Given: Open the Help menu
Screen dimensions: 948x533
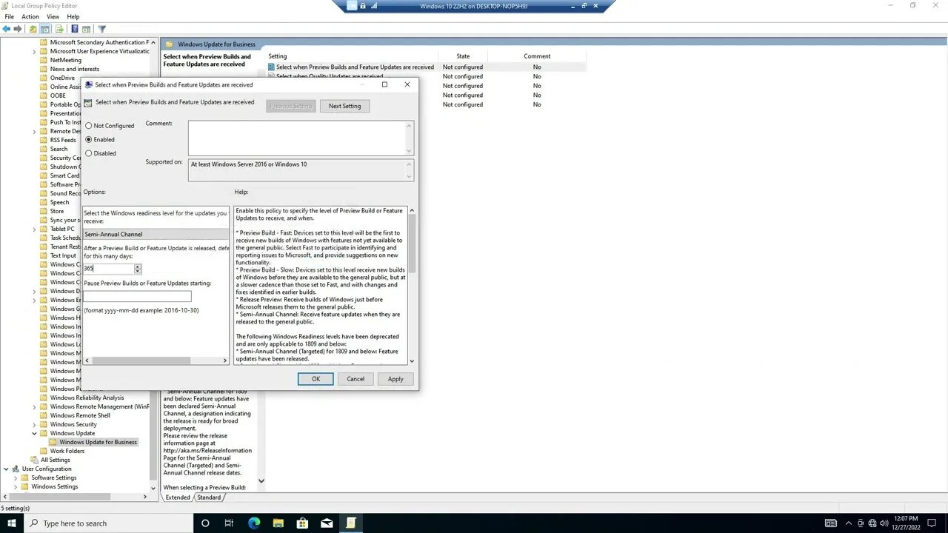Looking at the screenshot, I should [73, 16].
